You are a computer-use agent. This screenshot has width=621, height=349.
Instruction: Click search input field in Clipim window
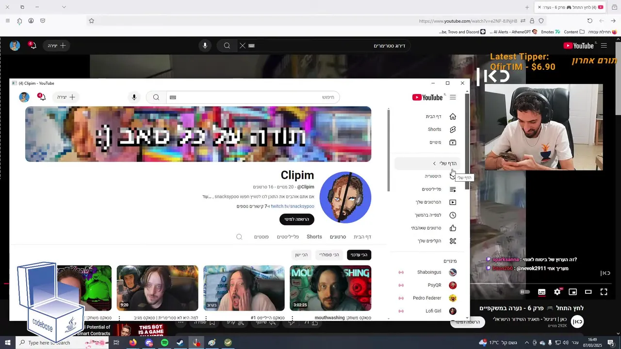(x=252, y=97)
